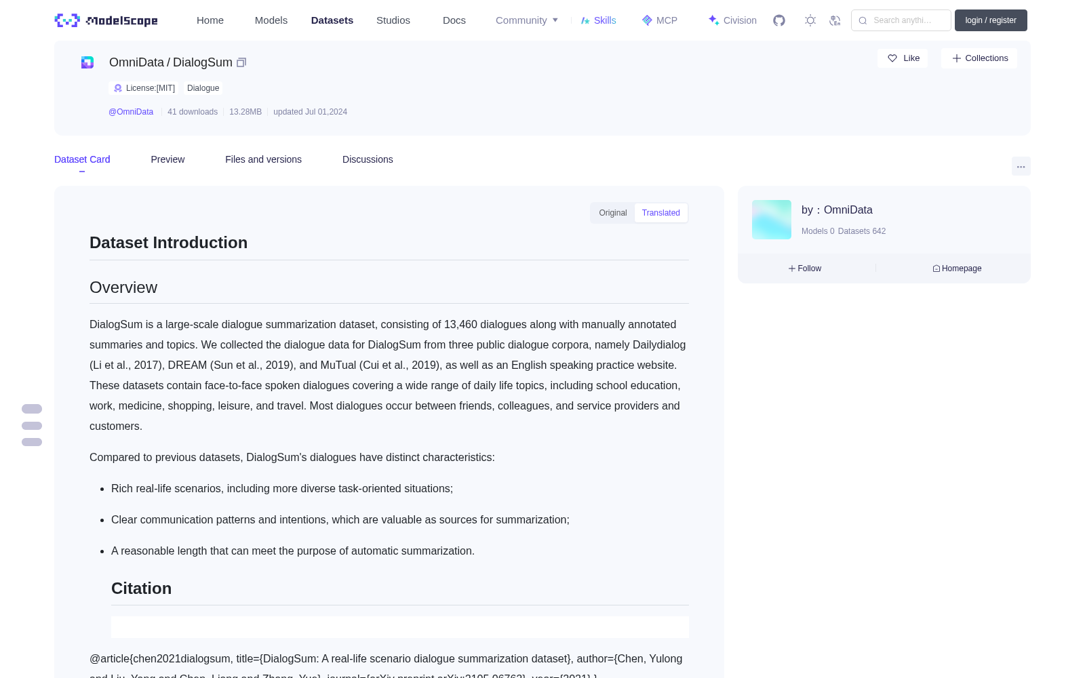The height and width of the screenshot is (678, 1085).
Task: Click the language switch icon
Action: [835, 20]
